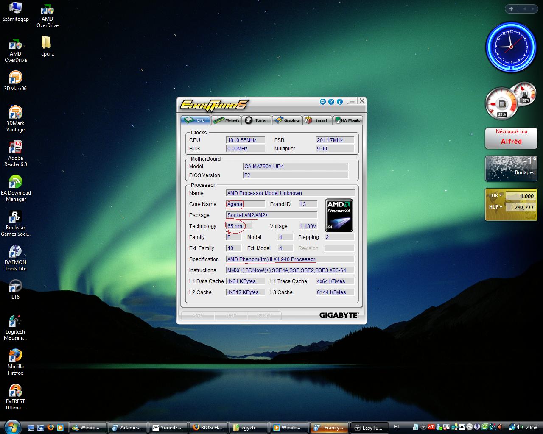Image resolution: width=543 pixels, height=434 pixels.
Task: Click the BUS value 0.00MHz
Action: [x=245, y=148]
